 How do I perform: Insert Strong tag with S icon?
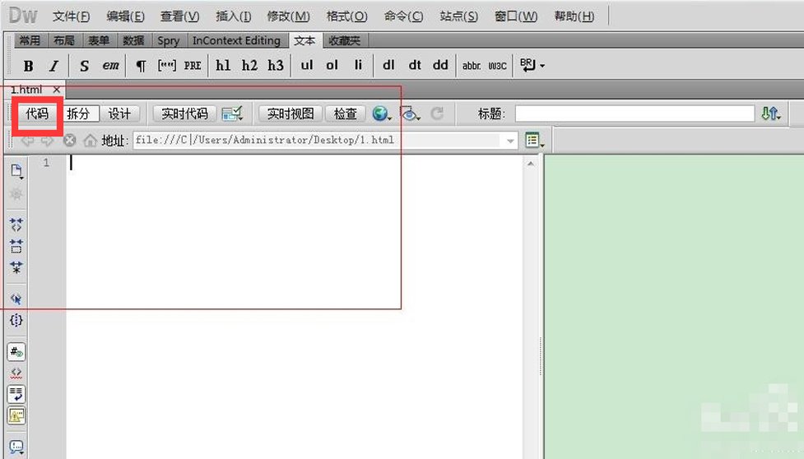pyautogui.click(x=84, y=66)
